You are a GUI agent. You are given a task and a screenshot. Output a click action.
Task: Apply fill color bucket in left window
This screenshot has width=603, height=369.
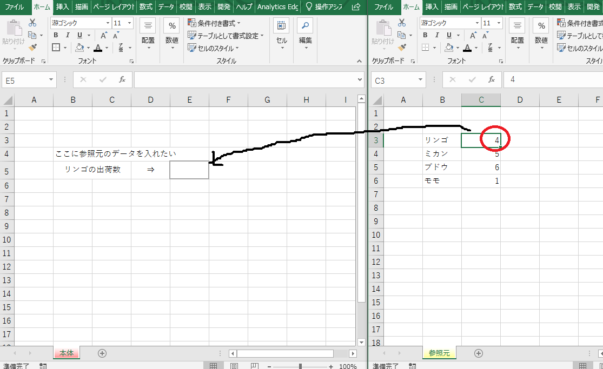pyautogui.click(x=79, y=48)
